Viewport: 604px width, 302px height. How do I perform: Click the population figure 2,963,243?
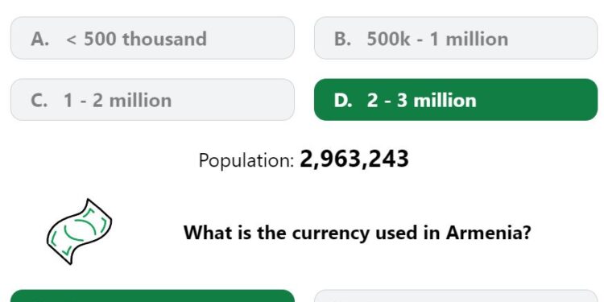point(354,159)
